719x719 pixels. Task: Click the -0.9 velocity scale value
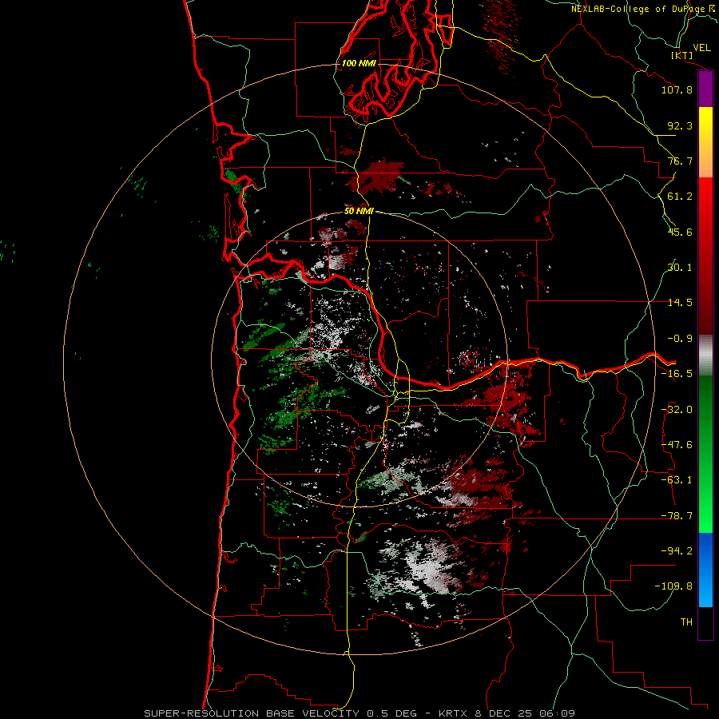(x=680, y=339)
